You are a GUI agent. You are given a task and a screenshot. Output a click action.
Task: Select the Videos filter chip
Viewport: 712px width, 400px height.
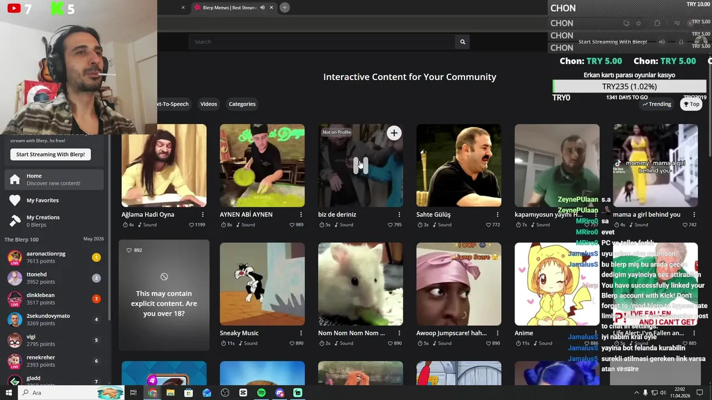tap(209, 104)
